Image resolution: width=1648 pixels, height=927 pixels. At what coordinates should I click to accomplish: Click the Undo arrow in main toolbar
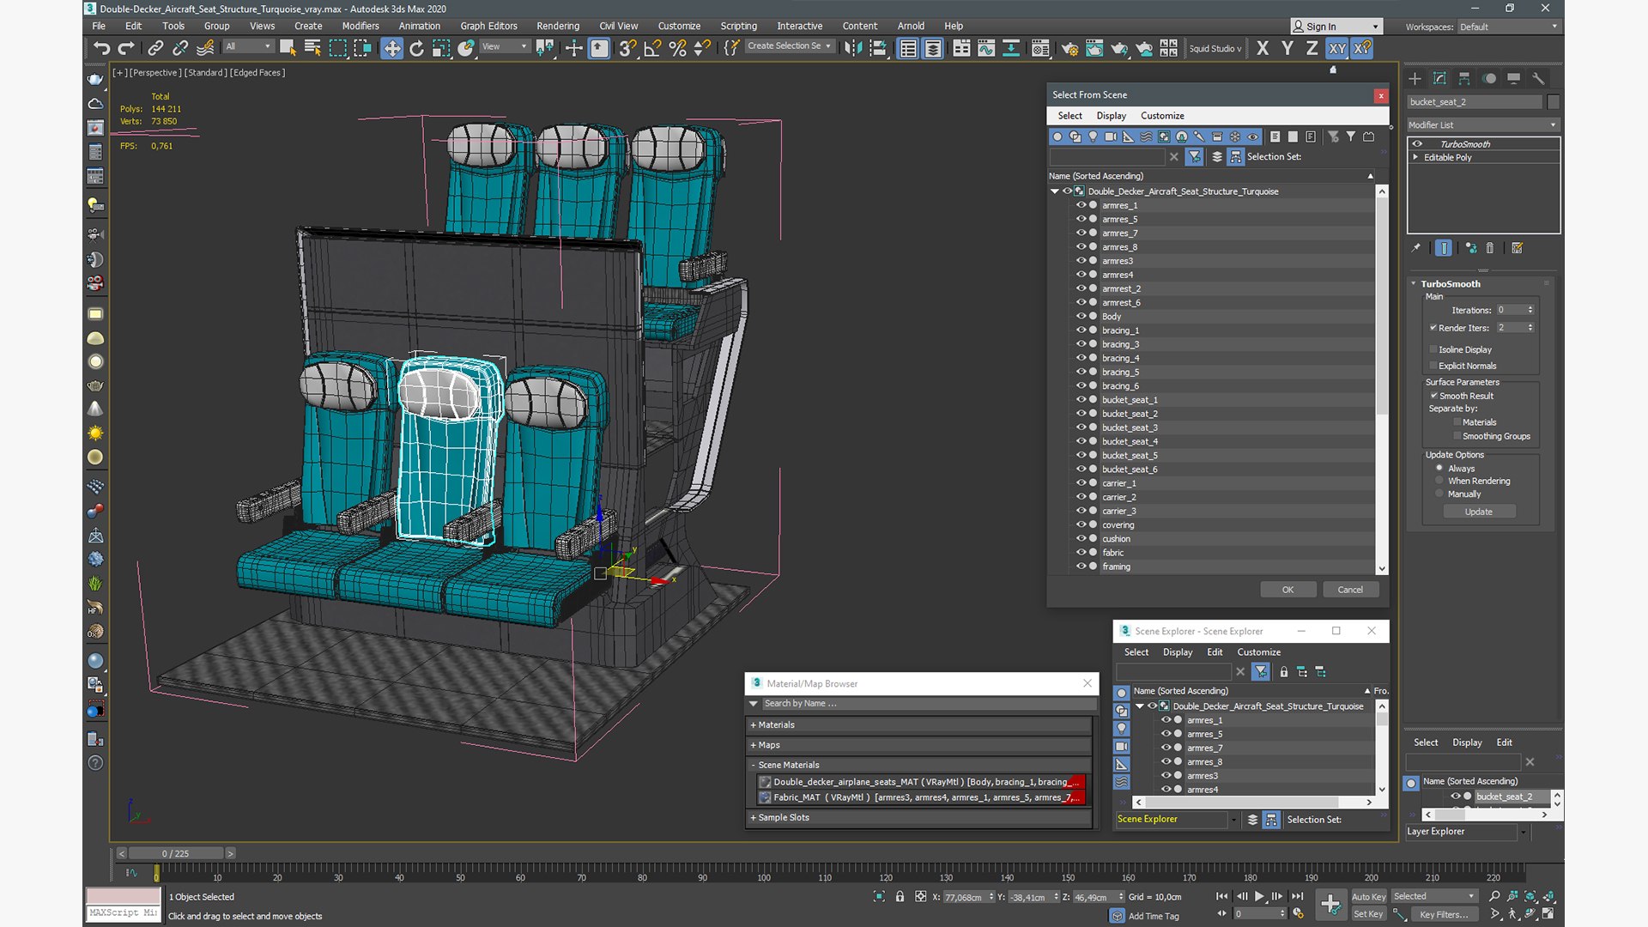(x=101, y=48)
